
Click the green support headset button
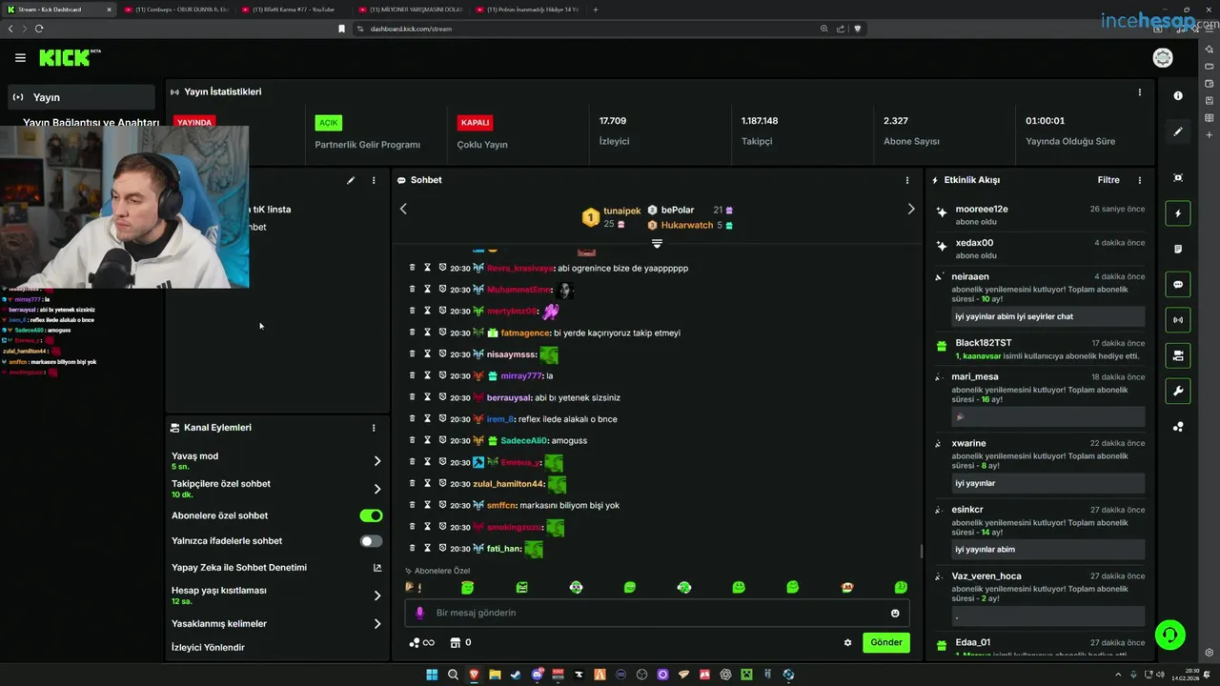click(1169, 635)
